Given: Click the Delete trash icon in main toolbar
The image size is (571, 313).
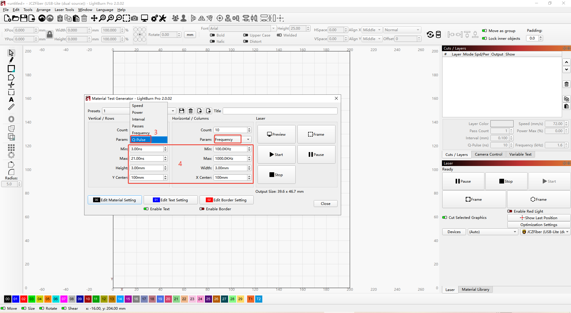Looking at the screenshot, I should (84, 18).
